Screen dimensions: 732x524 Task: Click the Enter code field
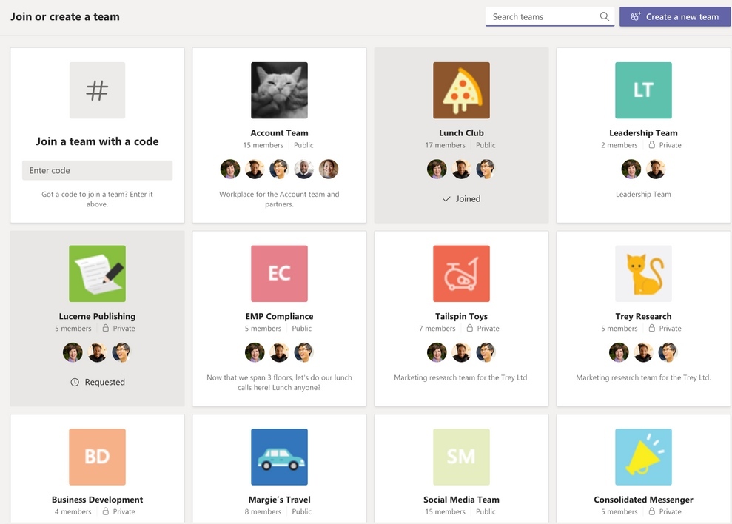click(97, 170)
